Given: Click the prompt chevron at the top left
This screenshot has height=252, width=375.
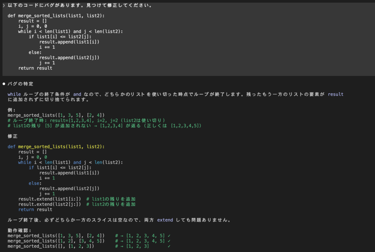Looking at the screenshot, I should point(4,5).
